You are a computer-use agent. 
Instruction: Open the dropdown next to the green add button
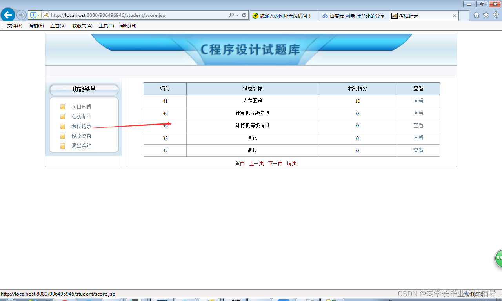[38, 15]
